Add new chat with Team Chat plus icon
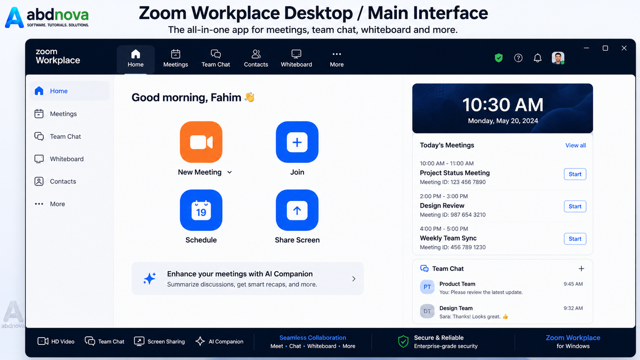The image size is (640, 360). [x=581, y=269]
